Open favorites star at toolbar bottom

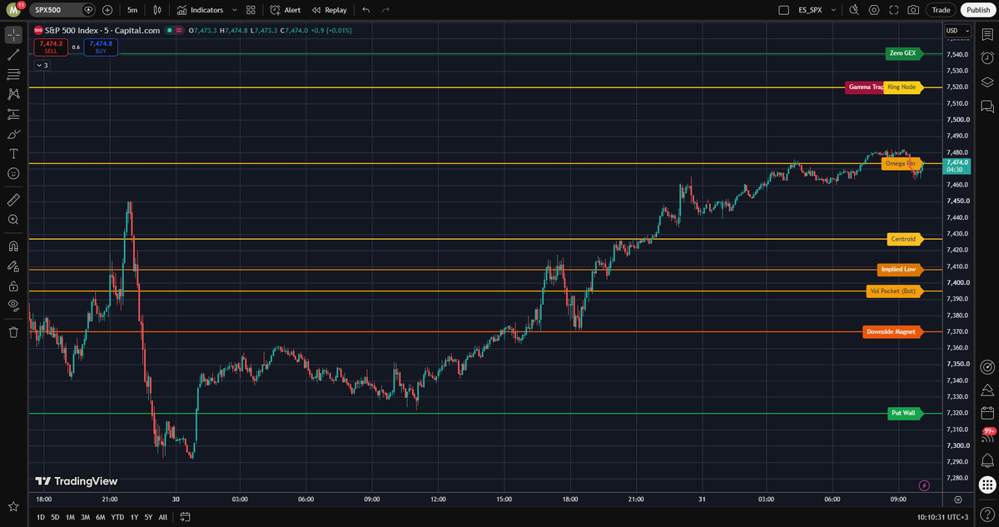coord(13,506)
